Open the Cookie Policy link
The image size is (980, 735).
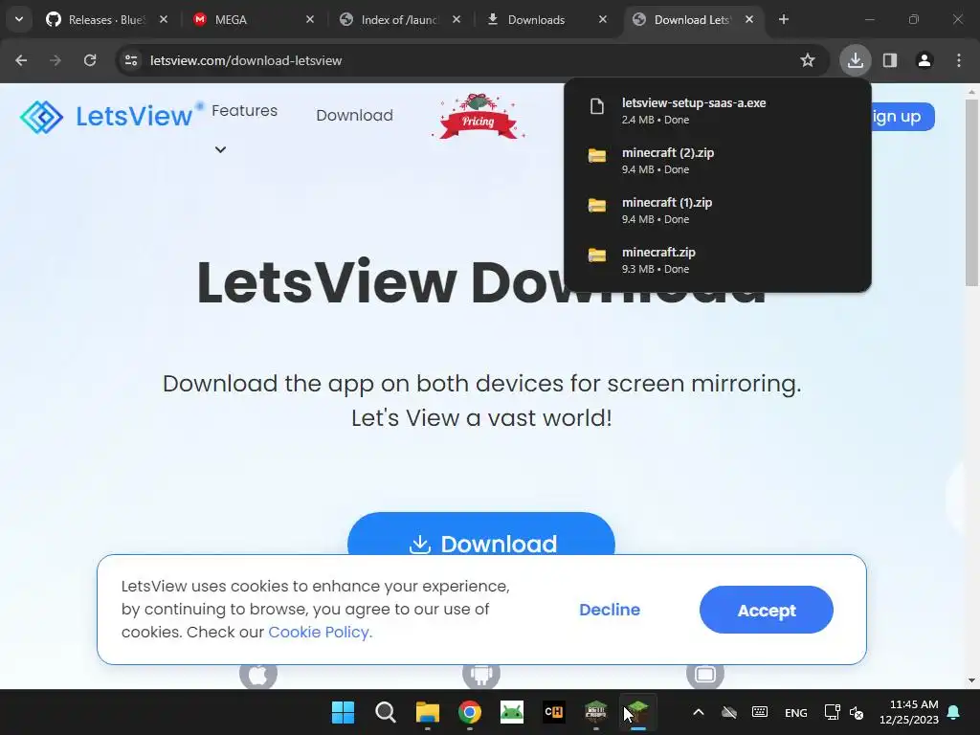point(320,632)
